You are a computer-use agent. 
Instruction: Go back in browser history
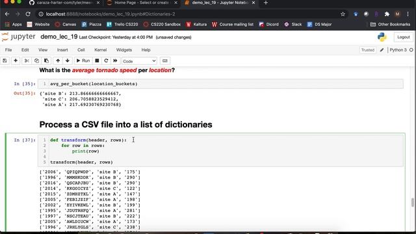tap(7, 14)
